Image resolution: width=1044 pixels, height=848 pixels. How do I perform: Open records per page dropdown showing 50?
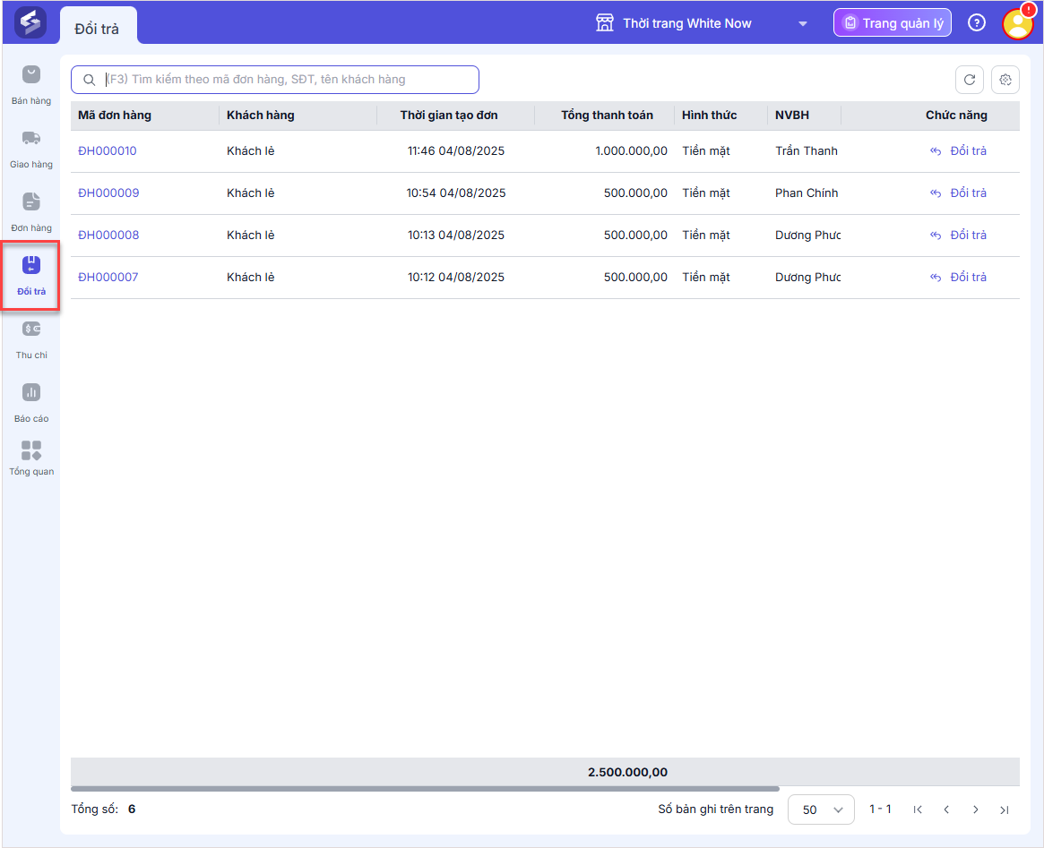tap(821, 809)
